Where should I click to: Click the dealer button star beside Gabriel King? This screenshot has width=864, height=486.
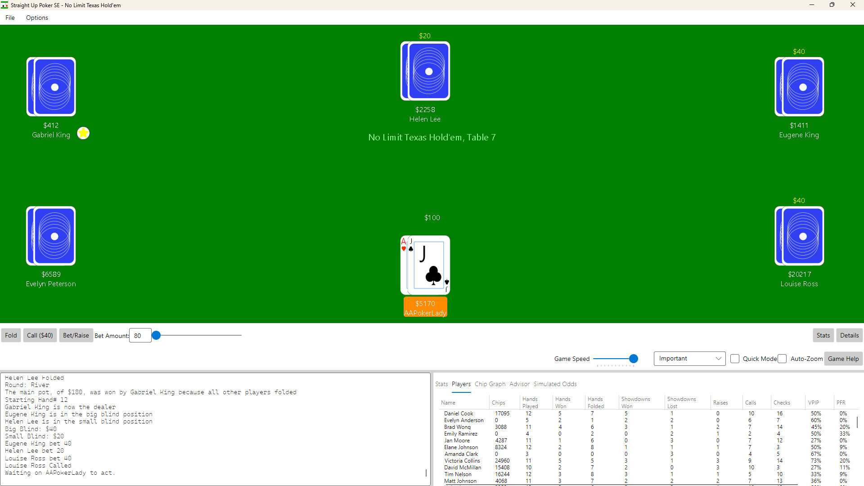(83, 133)
